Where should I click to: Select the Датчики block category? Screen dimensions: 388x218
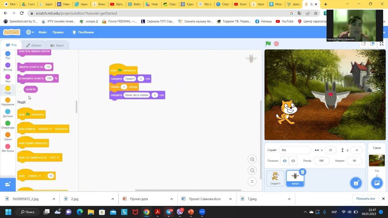tap(8, 114)
